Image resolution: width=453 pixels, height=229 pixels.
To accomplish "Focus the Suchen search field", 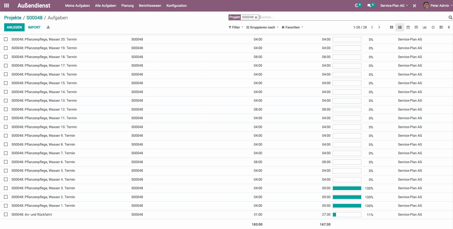I will click(x=353, y=17).
